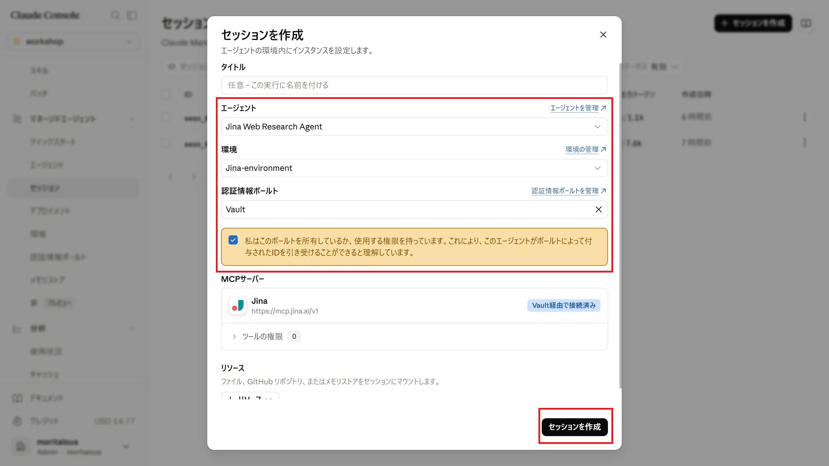829x466 pixels.
Task: Collapse the マネージドエージェント sidebar group
Action: tap(132, 119)
